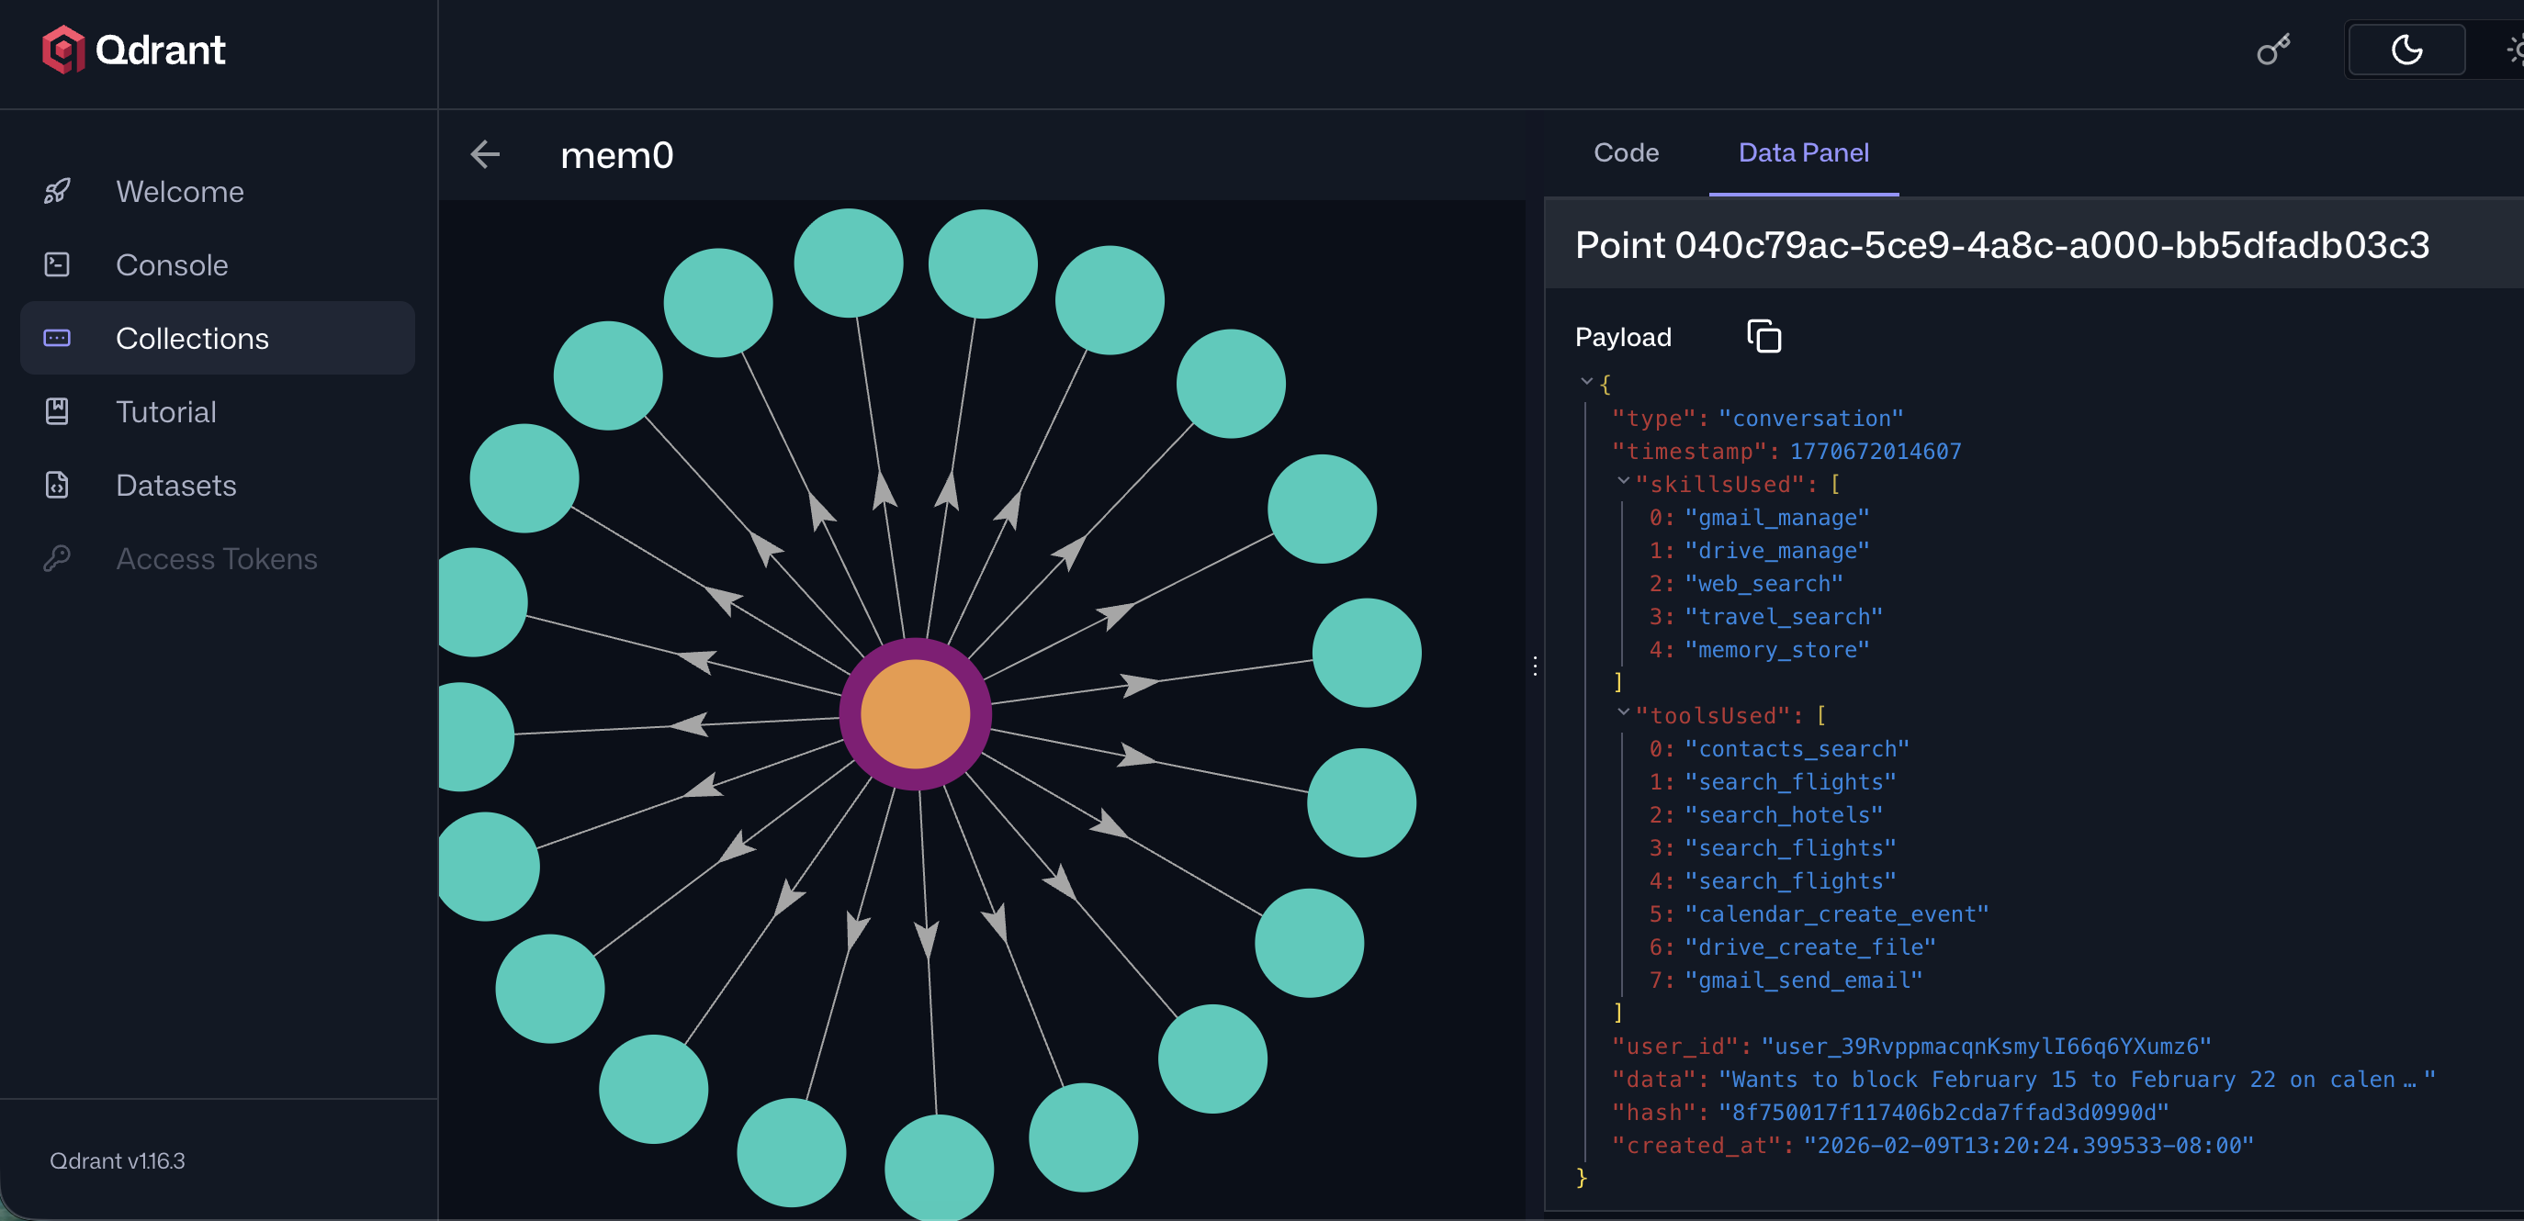Click the Tutorial book icon
The width and height of the screenshot is (2524, 1221).
57,411
